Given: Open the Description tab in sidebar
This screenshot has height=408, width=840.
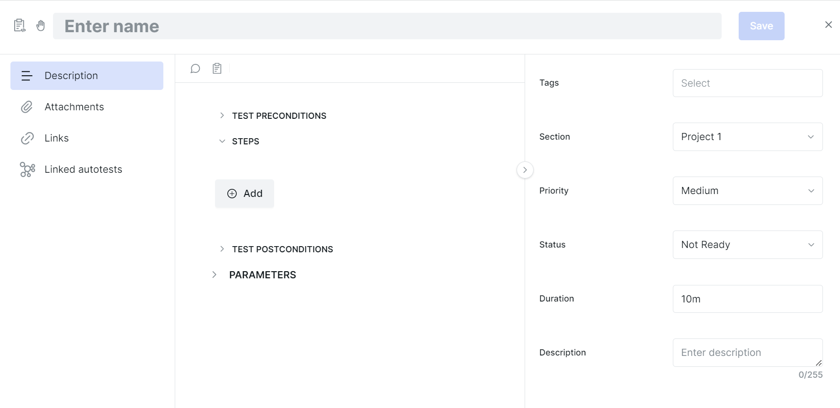Looking at the screenshot, I should coord(87,76).
